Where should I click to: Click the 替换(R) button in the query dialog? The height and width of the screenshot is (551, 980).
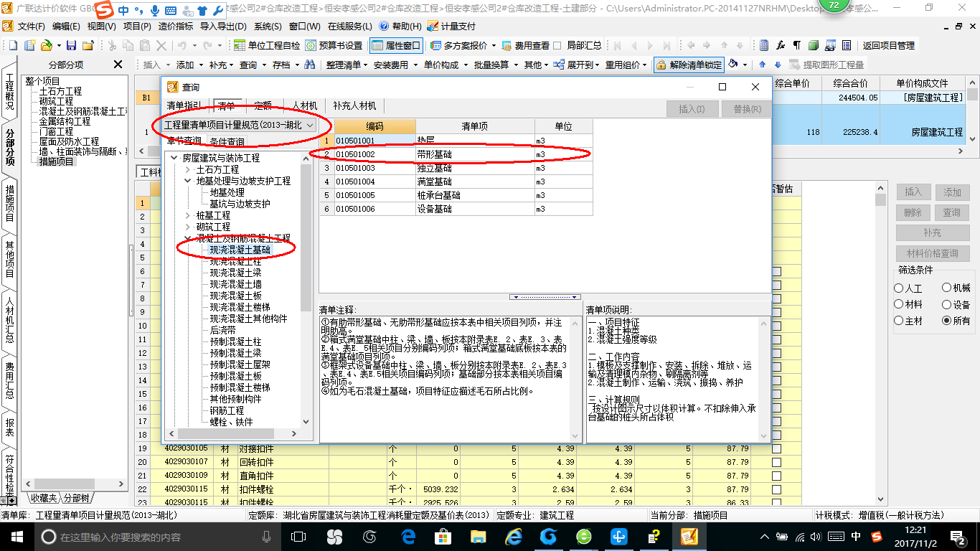click(747, 109)
